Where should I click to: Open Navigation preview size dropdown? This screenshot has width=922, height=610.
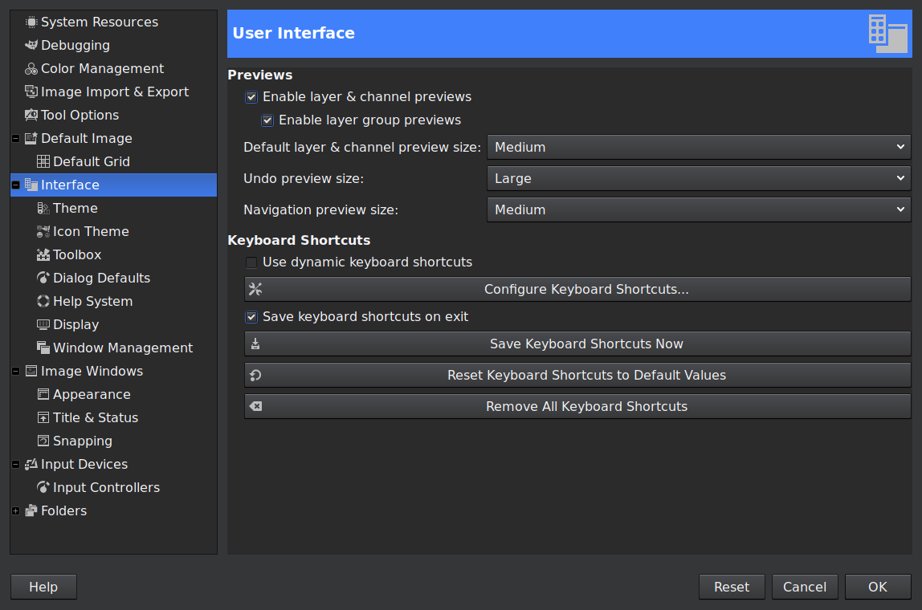pyautogui.click(x=698, y=209)
